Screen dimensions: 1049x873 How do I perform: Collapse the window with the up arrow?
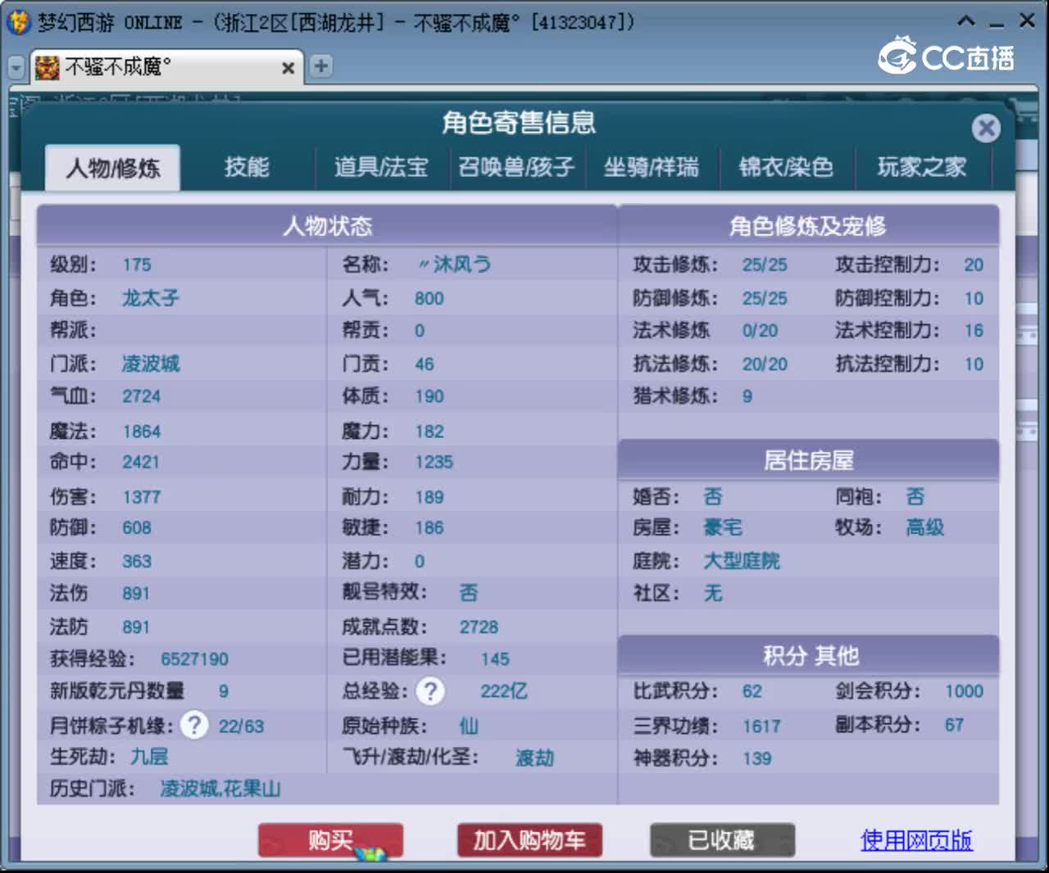tap(966, 21)
